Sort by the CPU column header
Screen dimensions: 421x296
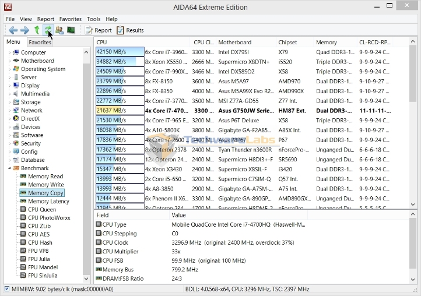pos(142,43)
